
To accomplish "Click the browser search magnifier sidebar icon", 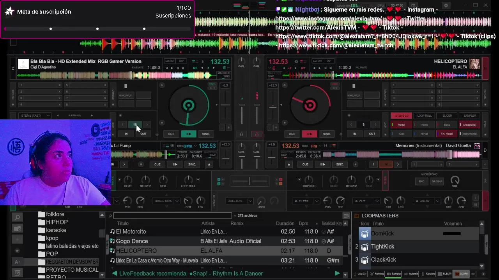I will click(17, 217).
